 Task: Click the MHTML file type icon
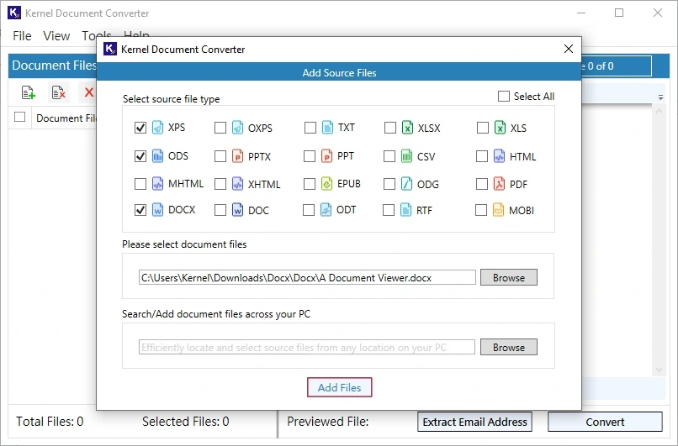coord(158,184)
